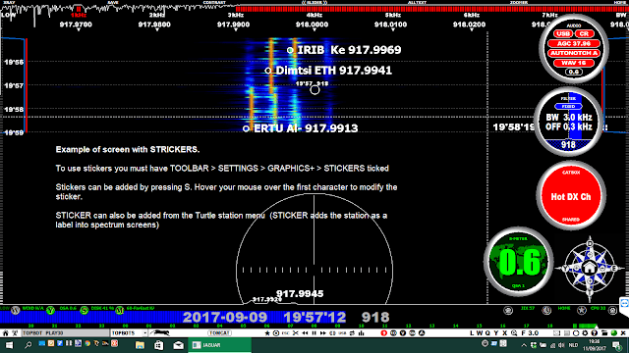The width and height of the screenshot is (629, 353).
Task: Click the AGC 37.96 button
Action: click(574, 43)
